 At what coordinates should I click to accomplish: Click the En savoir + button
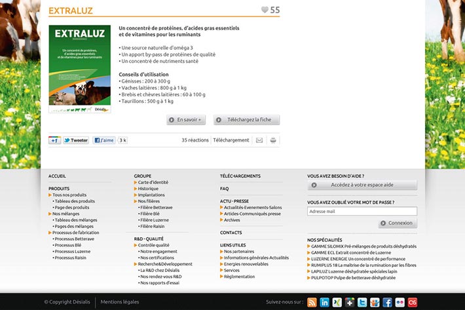(186, 120)
